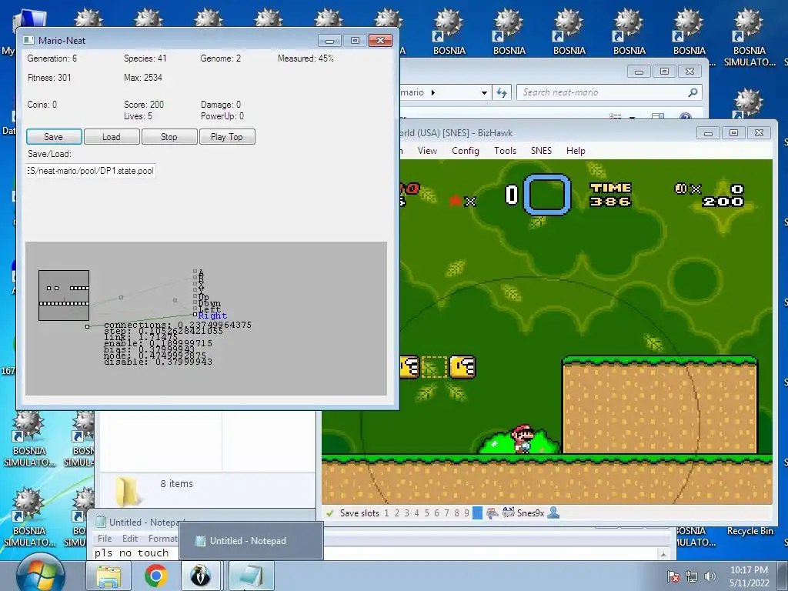This screenshot has height=591, width=788.
Task: Open the Action Center flag in system tray
Action: point(673,577)
